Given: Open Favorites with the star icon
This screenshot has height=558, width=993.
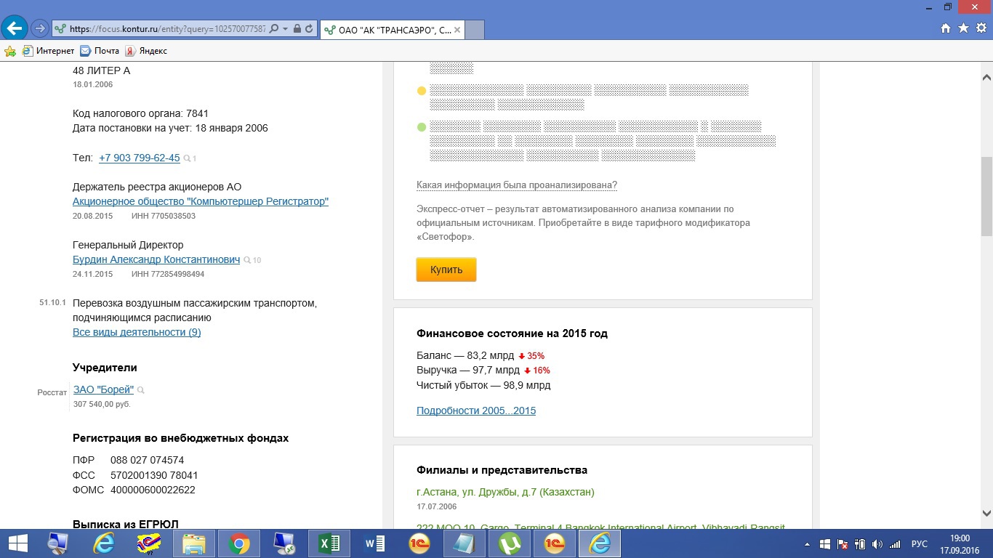Looking at the screenshot, I should click(x=963, y=28).
